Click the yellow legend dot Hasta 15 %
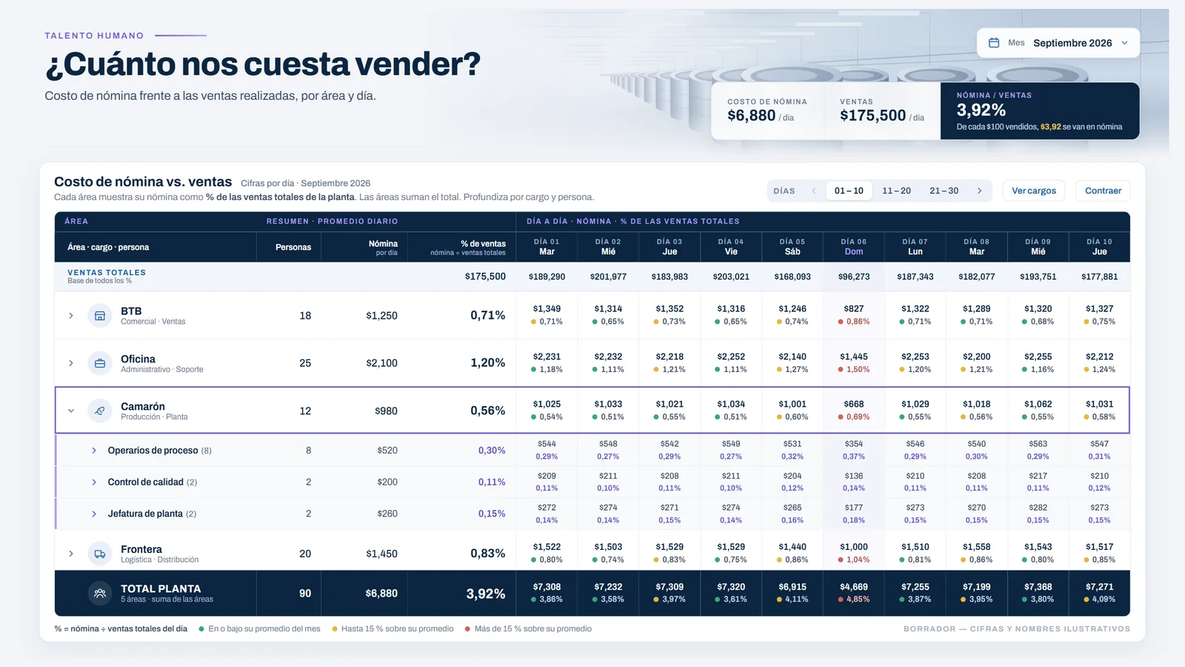The image size is (1185, 667). point(335,629)
